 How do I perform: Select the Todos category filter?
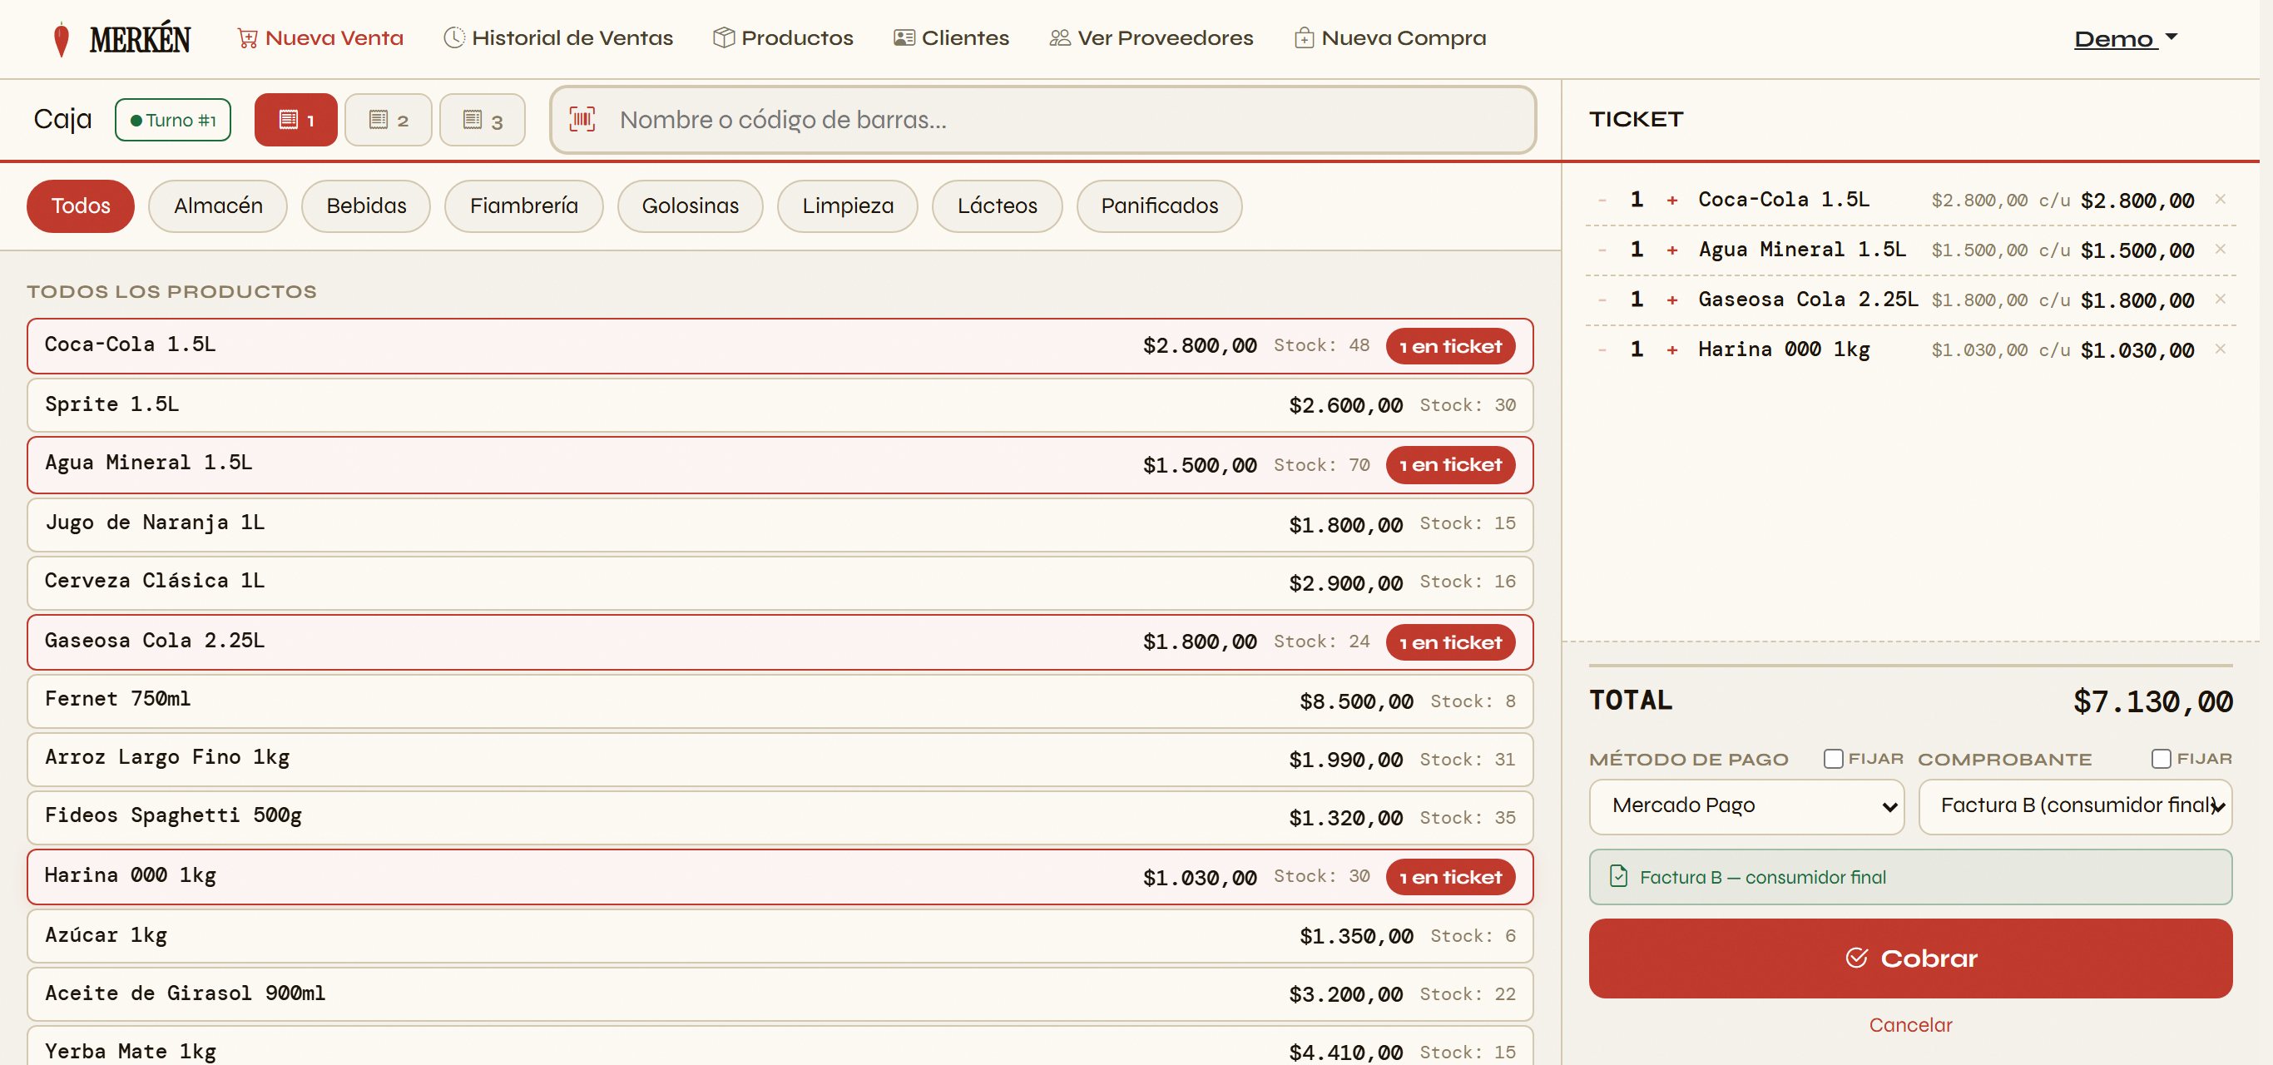tap(81, 206)
